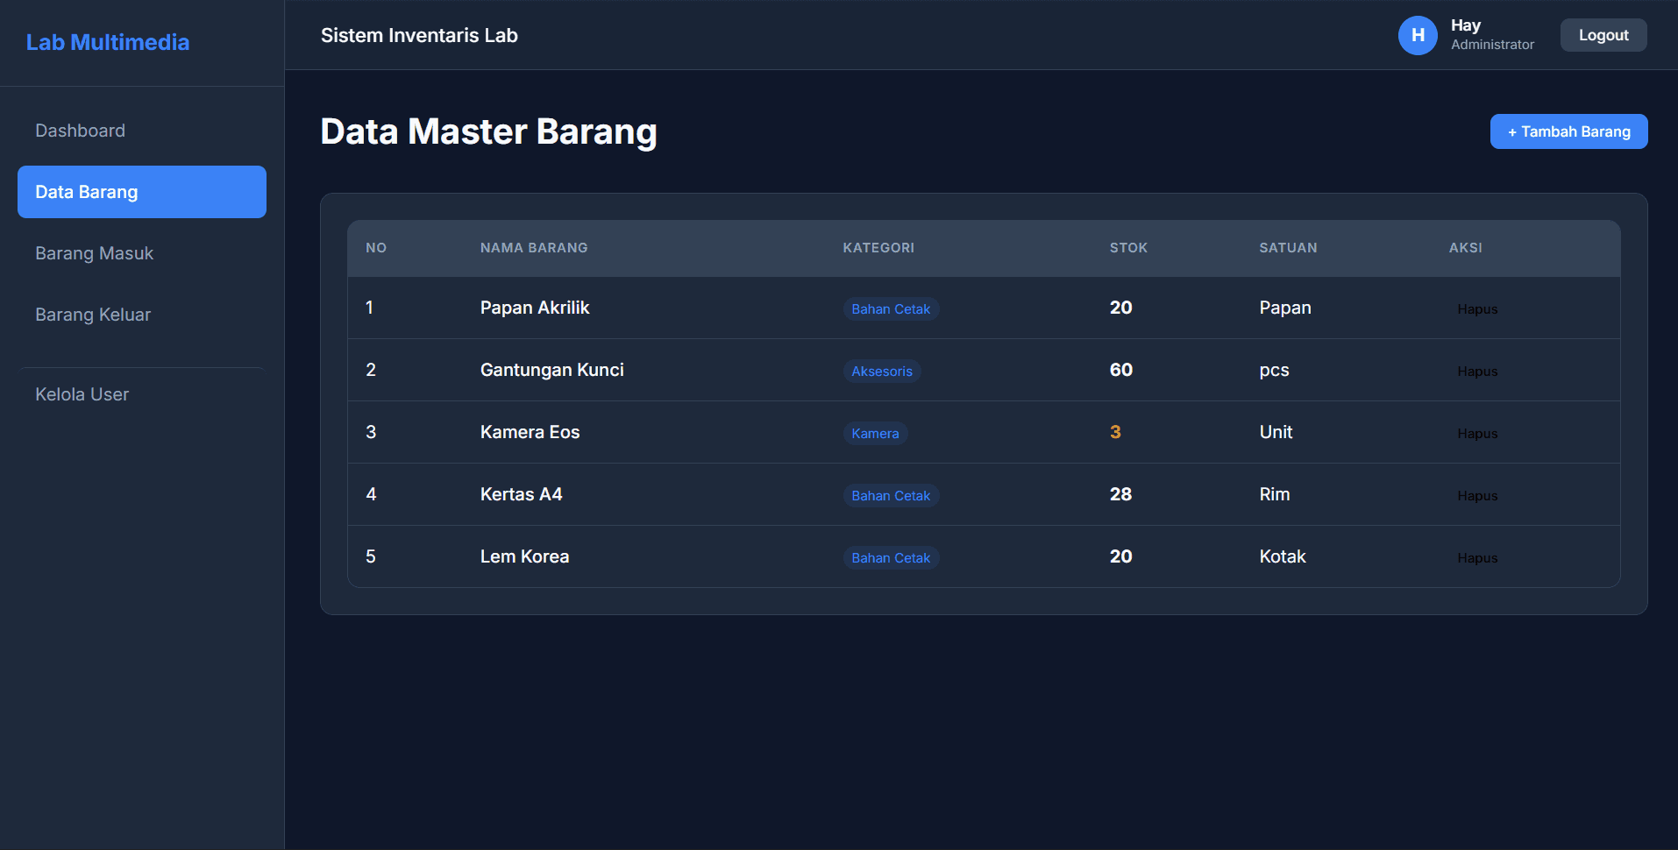
Task: Click Hapus for Papan Akrilik
Action: click(1477, 308)
